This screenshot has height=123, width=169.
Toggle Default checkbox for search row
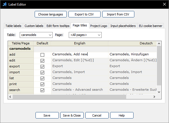click(42, 90)
